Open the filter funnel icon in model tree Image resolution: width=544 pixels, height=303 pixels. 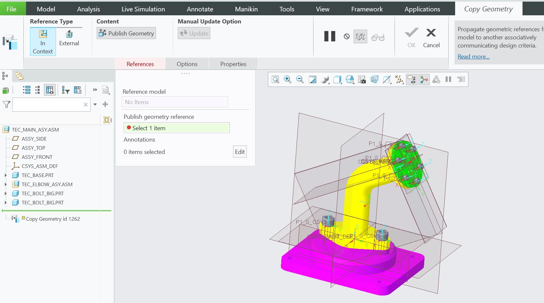point(6,104)
